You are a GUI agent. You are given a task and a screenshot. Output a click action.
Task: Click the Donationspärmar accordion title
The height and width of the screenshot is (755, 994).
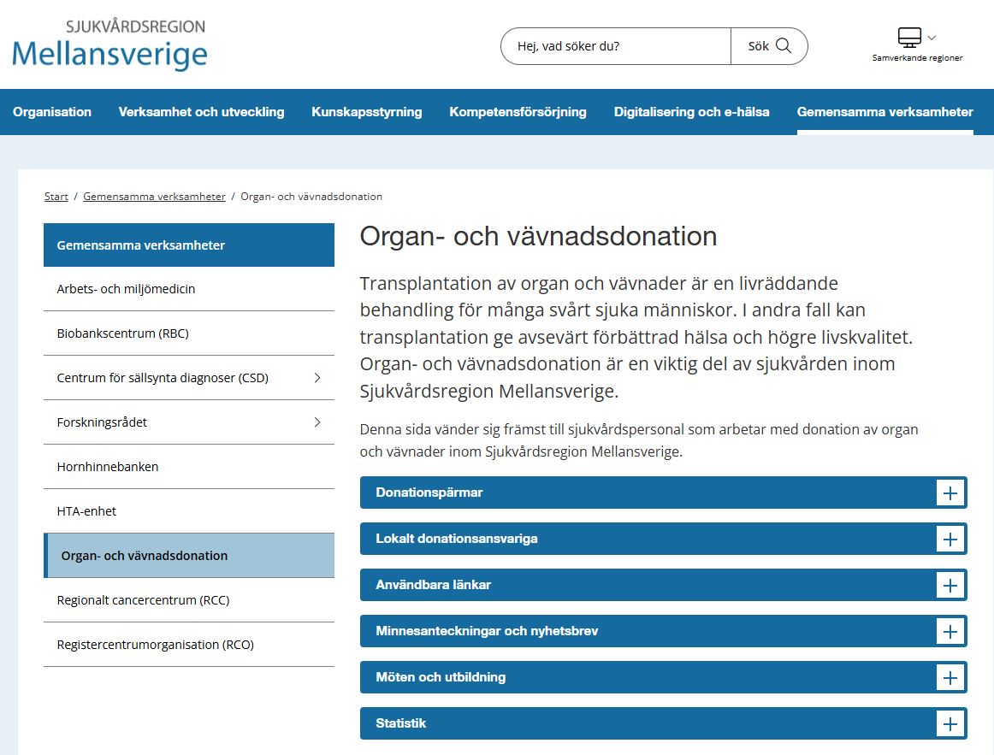coord(429,493)
